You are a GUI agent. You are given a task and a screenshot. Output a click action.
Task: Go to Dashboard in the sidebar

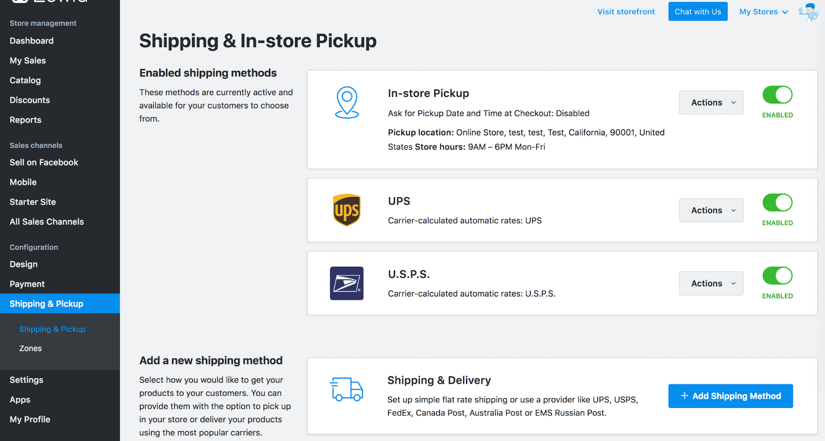click(x=32, y=41)
